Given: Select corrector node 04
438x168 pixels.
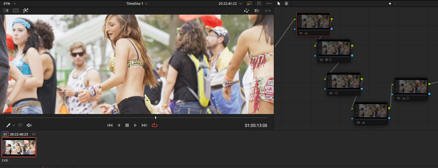Looking at the screenshot, I should click(x=371, y=113).
